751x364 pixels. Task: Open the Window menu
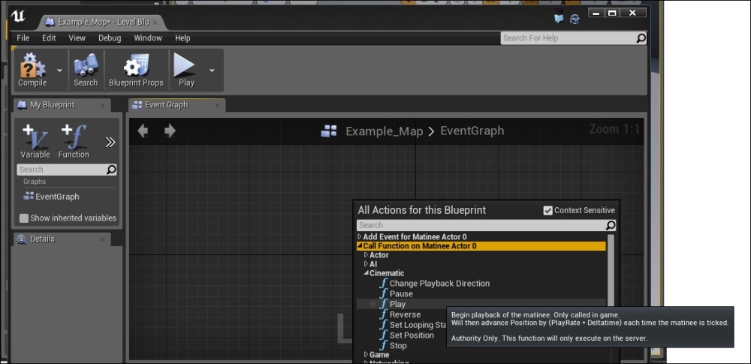[148, 38]
